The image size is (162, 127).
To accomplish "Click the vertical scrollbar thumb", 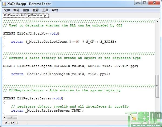I will pyautogui.click(x=157, y=86).
